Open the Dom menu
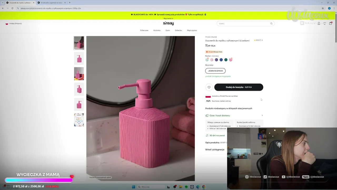This screenshot has height=190, width=337. 168,30
